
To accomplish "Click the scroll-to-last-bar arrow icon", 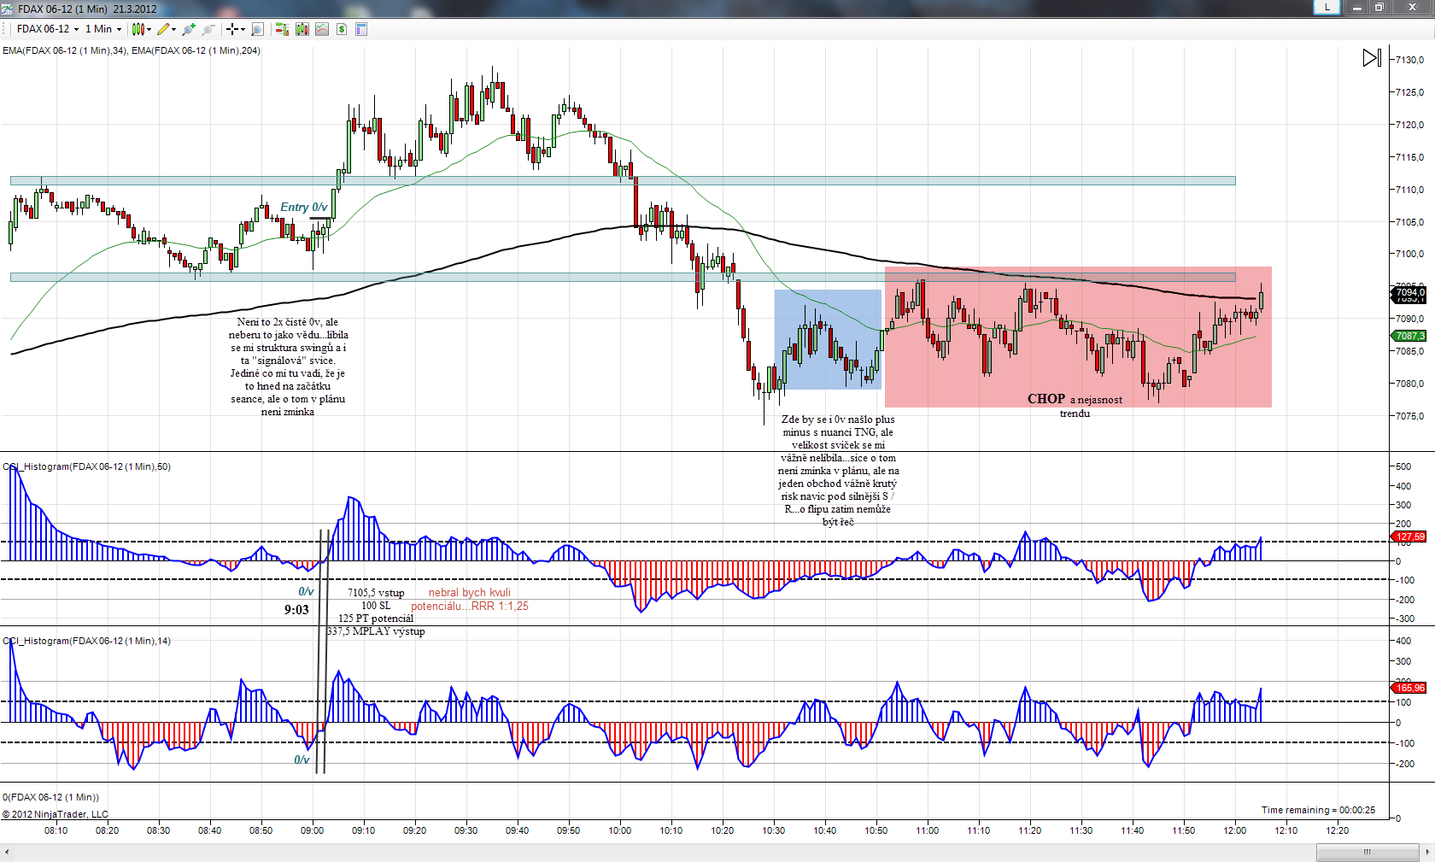I will pos(1371,58).
